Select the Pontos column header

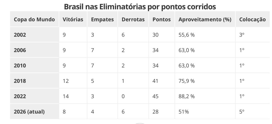pos(161,19)
